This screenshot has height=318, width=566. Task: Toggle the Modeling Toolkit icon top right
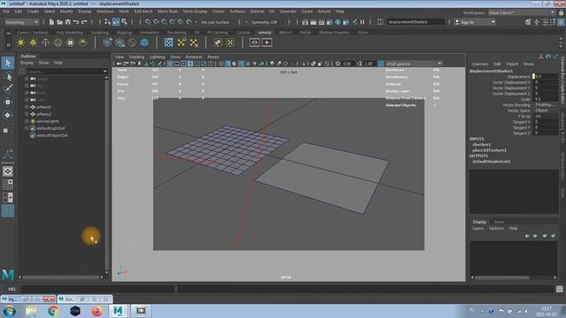coord(528,22)
